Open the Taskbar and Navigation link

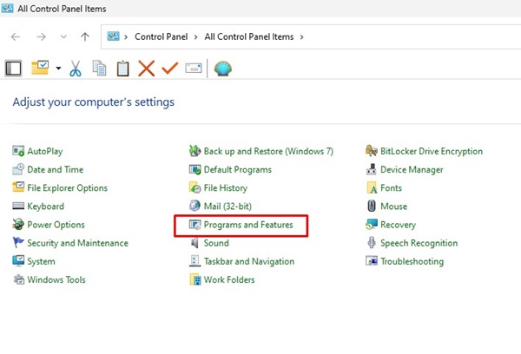coord(249,261)
